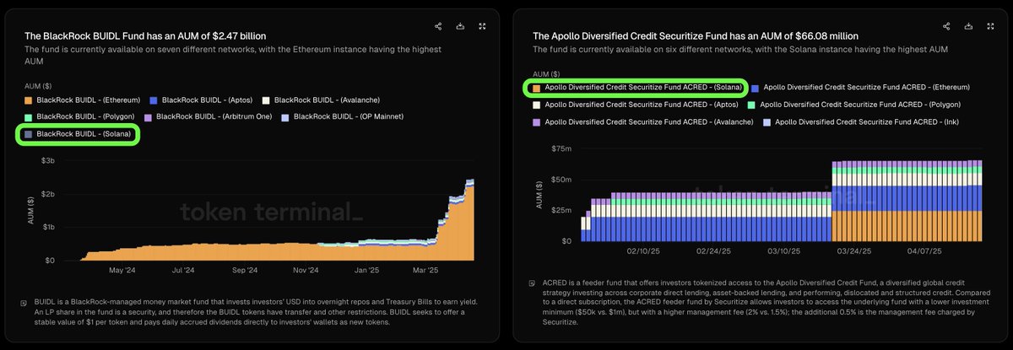This screenshot has height=350, width=1013.
Task: Click the Jul '24 x-axis label
Action: click(x=182, y=271)
